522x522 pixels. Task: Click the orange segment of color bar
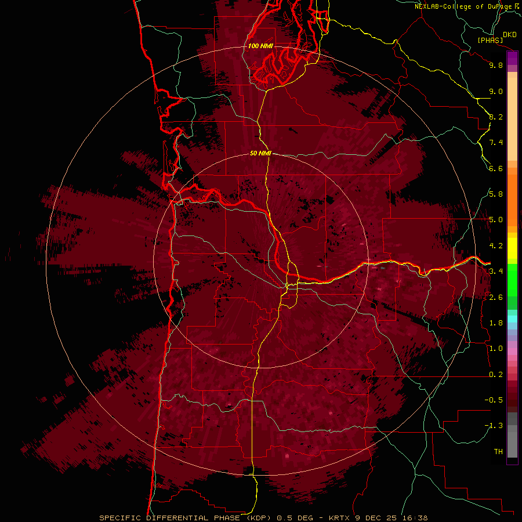click(x=512, y=201)
